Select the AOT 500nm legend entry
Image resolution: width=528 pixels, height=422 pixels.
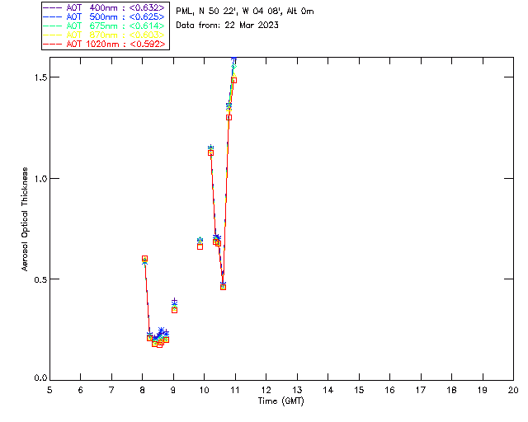pos(104,16)
